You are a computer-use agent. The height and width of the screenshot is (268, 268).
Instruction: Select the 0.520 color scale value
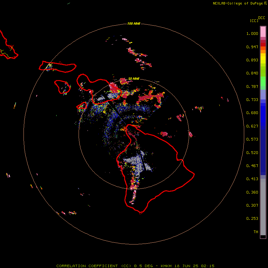pos(252,153)
